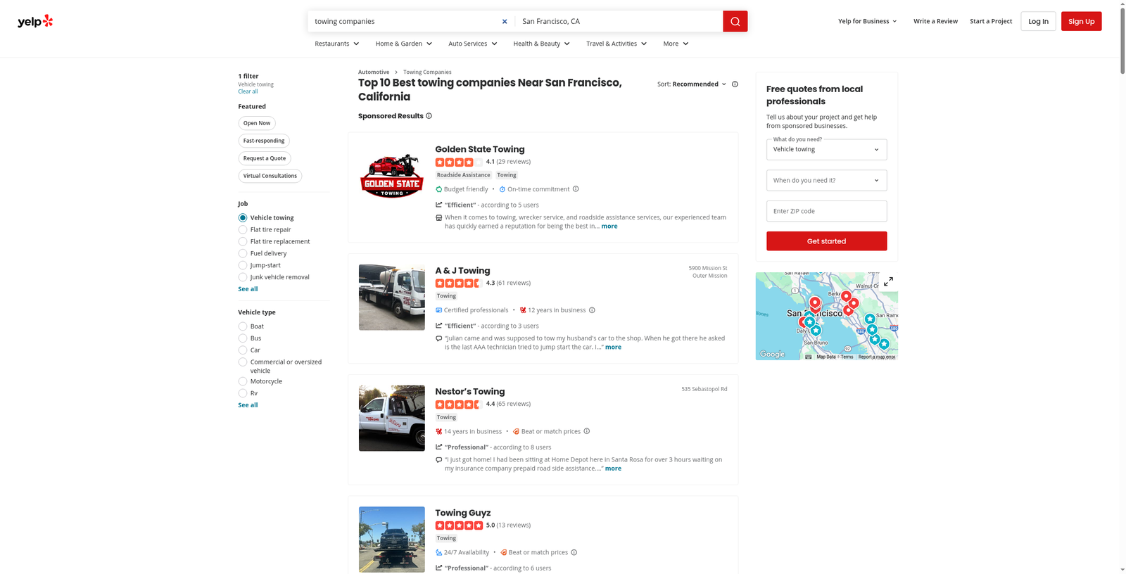Click Golden State Towing star rating
Screen dimensions: 1126x574
coord(459,162)
